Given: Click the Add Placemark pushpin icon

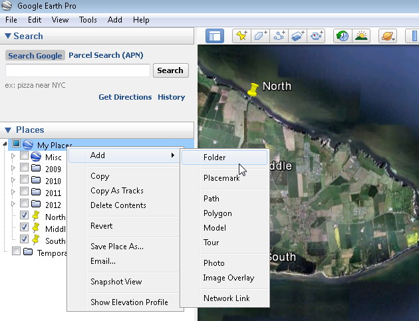Looking at the screenshot, I should 242,36.
